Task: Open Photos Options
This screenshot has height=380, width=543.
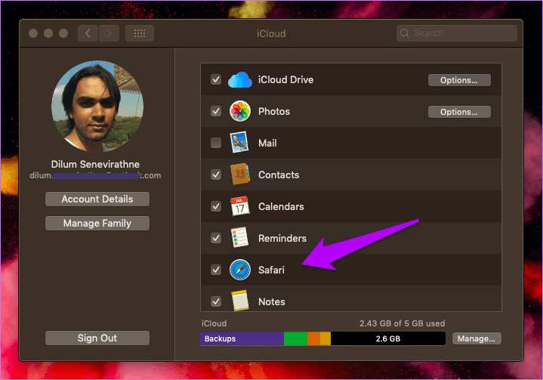Action: click(459, 112)
